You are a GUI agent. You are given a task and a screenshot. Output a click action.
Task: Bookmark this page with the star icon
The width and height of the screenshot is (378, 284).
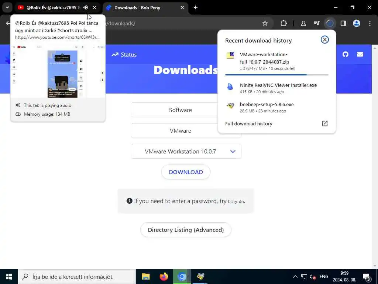coord(265,23)
